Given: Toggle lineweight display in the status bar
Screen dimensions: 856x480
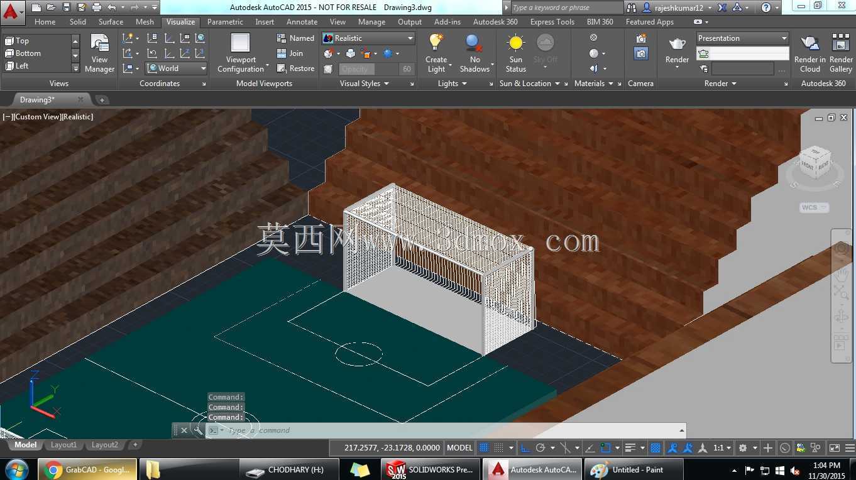Looking at the screenshot, I should pyautogui.click(x=631, y=448).
